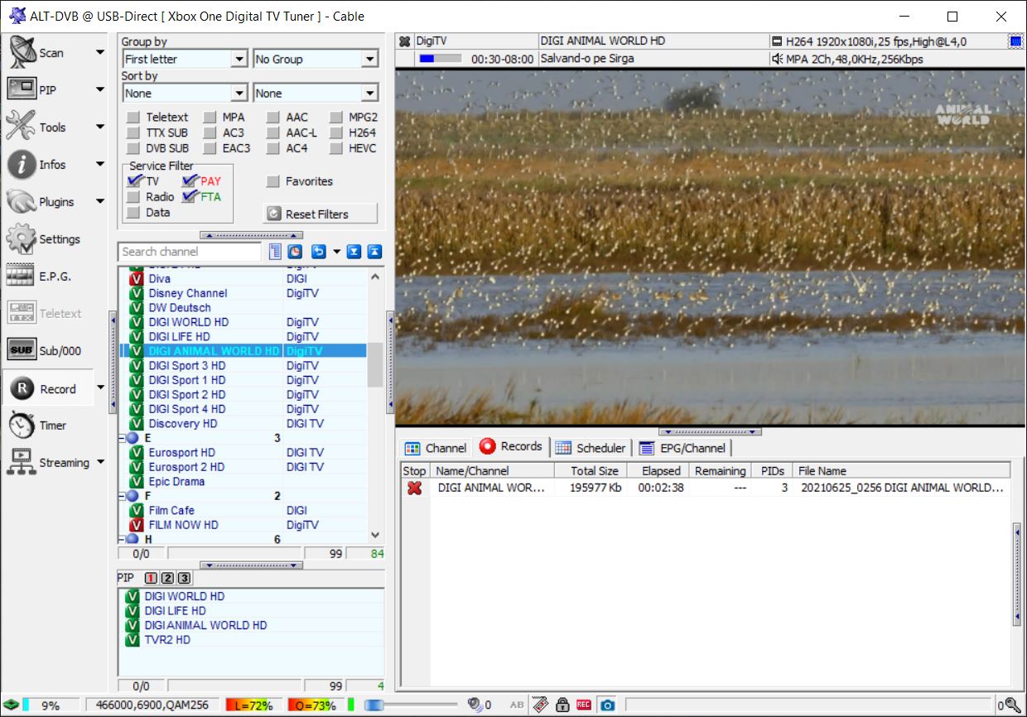
Task: Click in the Search channel field
Action: coord(190,252)
